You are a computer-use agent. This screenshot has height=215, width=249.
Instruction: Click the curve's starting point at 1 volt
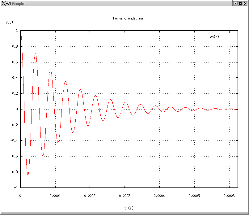21,31
